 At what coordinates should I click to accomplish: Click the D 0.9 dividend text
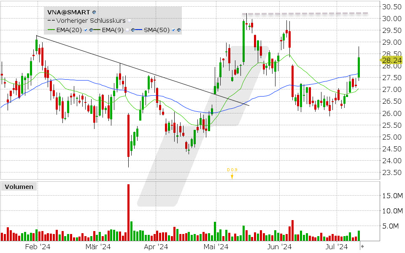tap(232, 170)
